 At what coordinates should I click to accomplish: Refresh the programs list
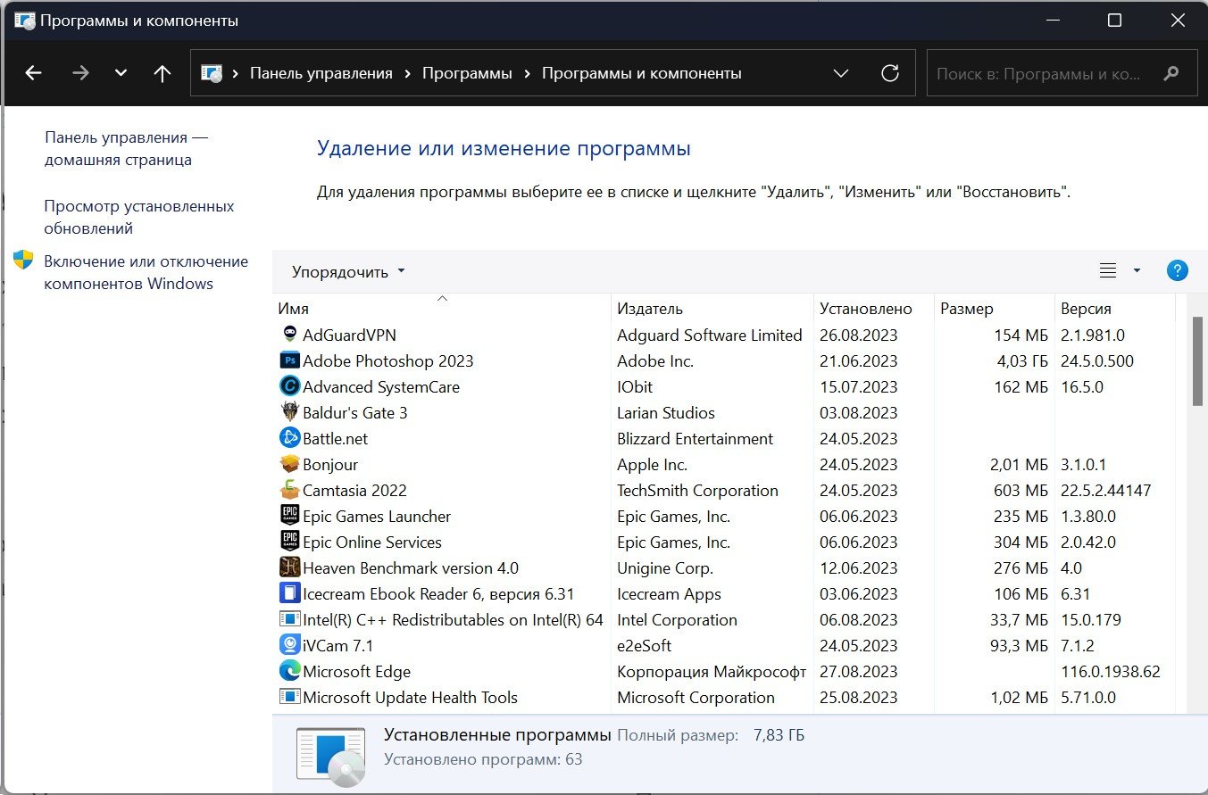[x=890, y=73]
